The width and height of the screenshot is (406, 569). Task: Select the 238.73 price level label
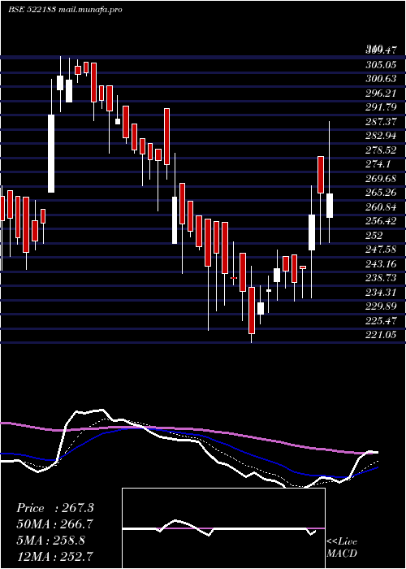380,278
